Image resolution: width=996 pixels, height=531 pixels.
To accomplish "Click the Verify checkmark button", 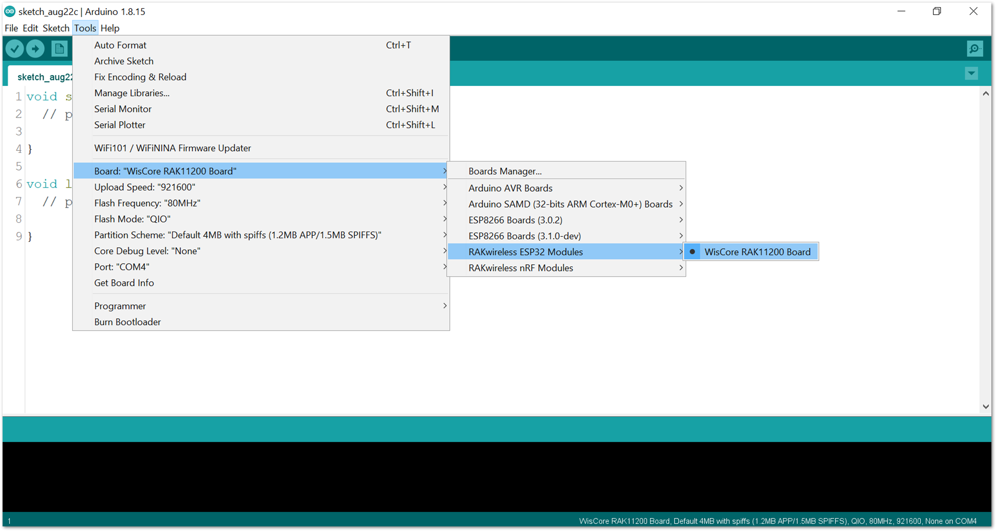I will (15, 49).
